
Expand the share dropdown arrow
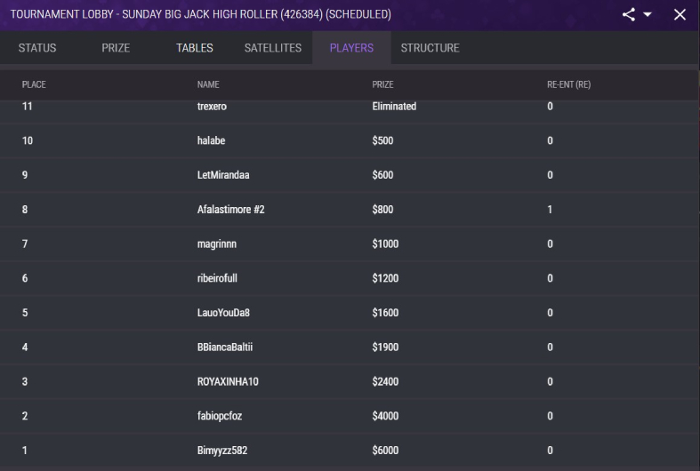point(648,15)
